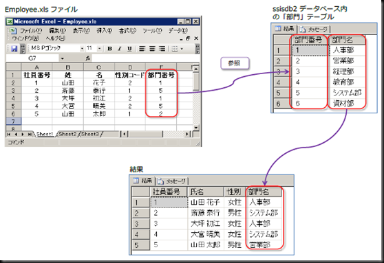Click the Excel formula bar input
This screenshot has width=384, height=263.
coord(145,58)
